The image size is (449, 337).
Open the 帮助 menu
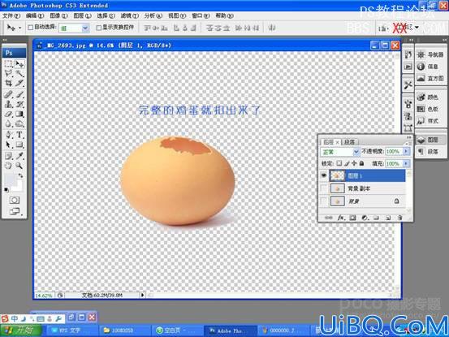(224, 15)
